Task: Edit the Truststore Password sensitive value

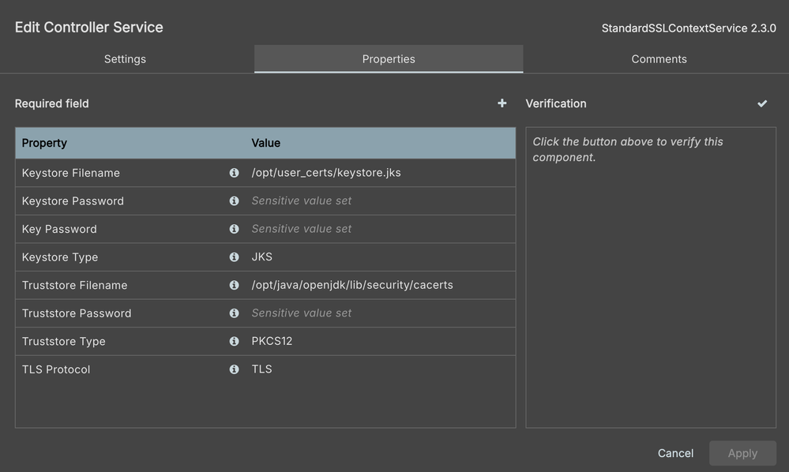Action: tap(302, 313)
